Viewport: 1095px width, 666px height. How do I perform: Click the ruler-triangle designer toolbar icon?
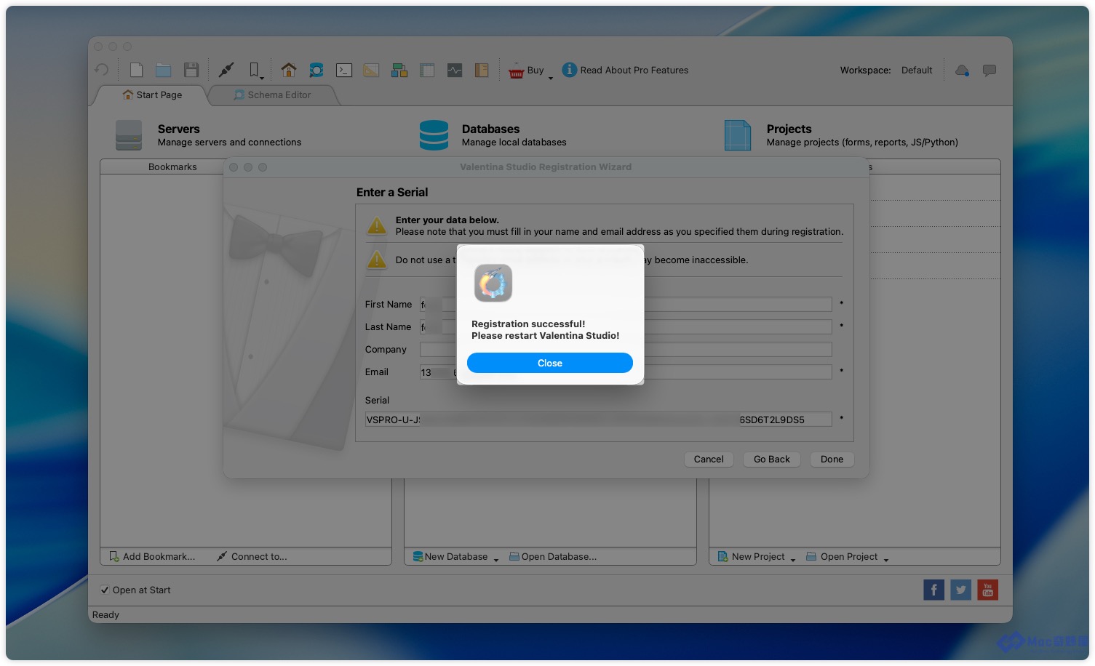click(371, 70)
